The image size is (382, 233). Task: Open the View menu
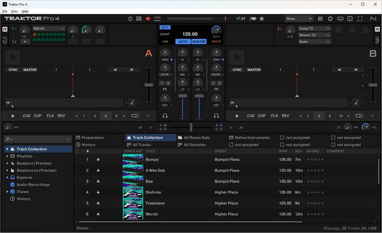[x=14, y=11]
